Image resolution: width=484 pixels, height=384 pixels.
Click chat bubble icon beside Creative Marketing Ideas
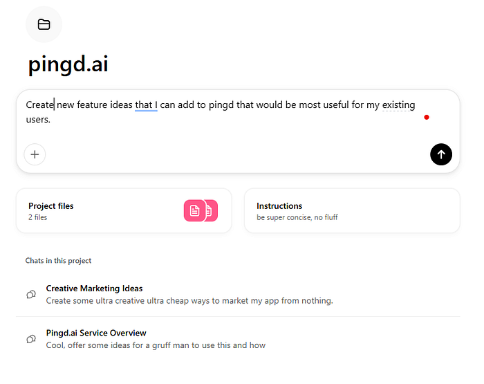[31, 295]
